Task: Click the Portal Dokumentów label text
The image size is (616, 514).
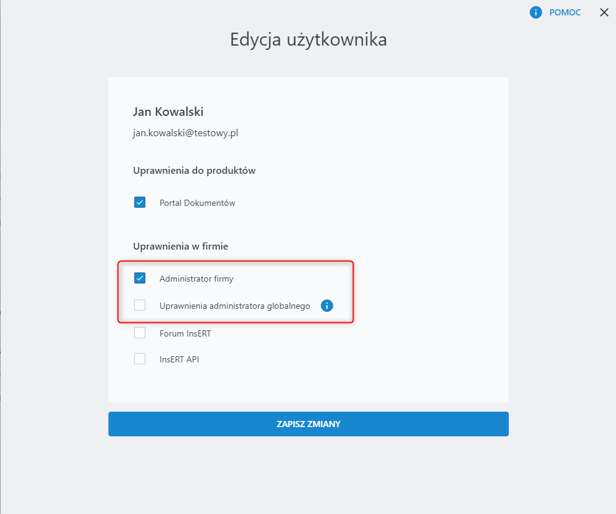Action: click(197, 203)
